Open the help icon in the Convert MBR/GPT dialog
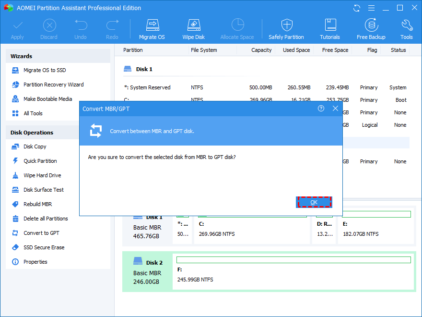422x317 pixels. click(x=321, y=109)
